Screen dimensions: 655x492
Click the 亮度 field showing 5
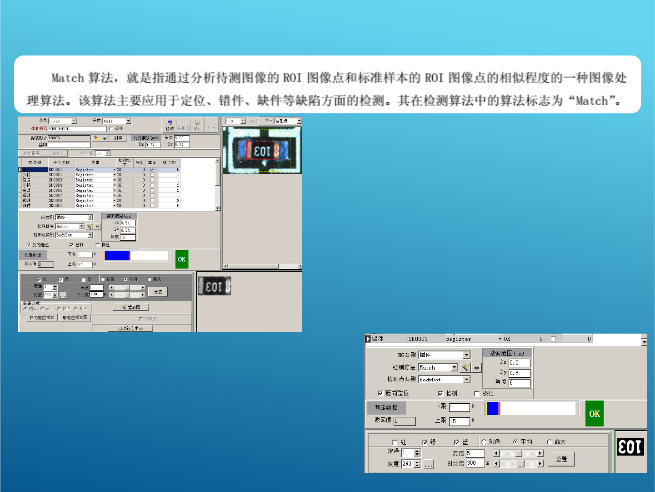[475, 453]
